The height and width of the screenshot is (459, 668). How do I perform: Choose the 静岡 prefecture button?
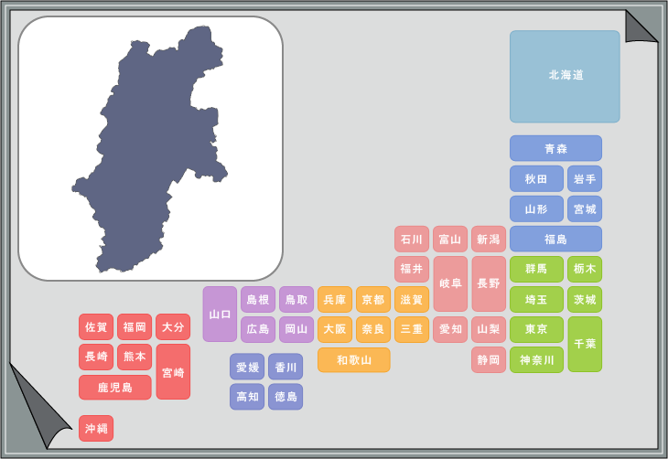489,359
